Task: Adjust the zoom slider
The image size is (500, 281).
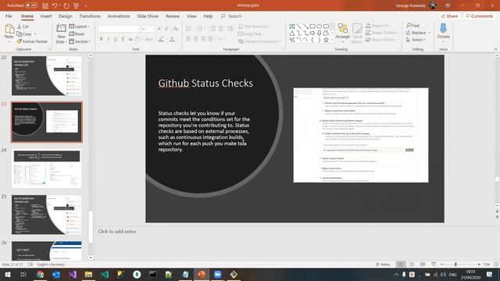Action: click(x=456, y=265)
